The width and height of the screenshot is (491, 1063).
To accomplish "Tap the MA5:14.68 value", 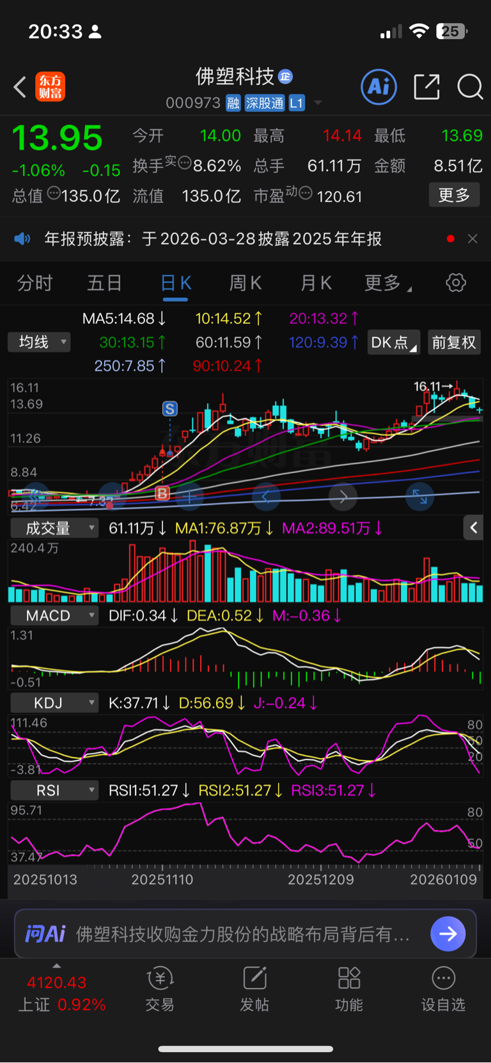I will pyautogui.click(x=124, y=318).
